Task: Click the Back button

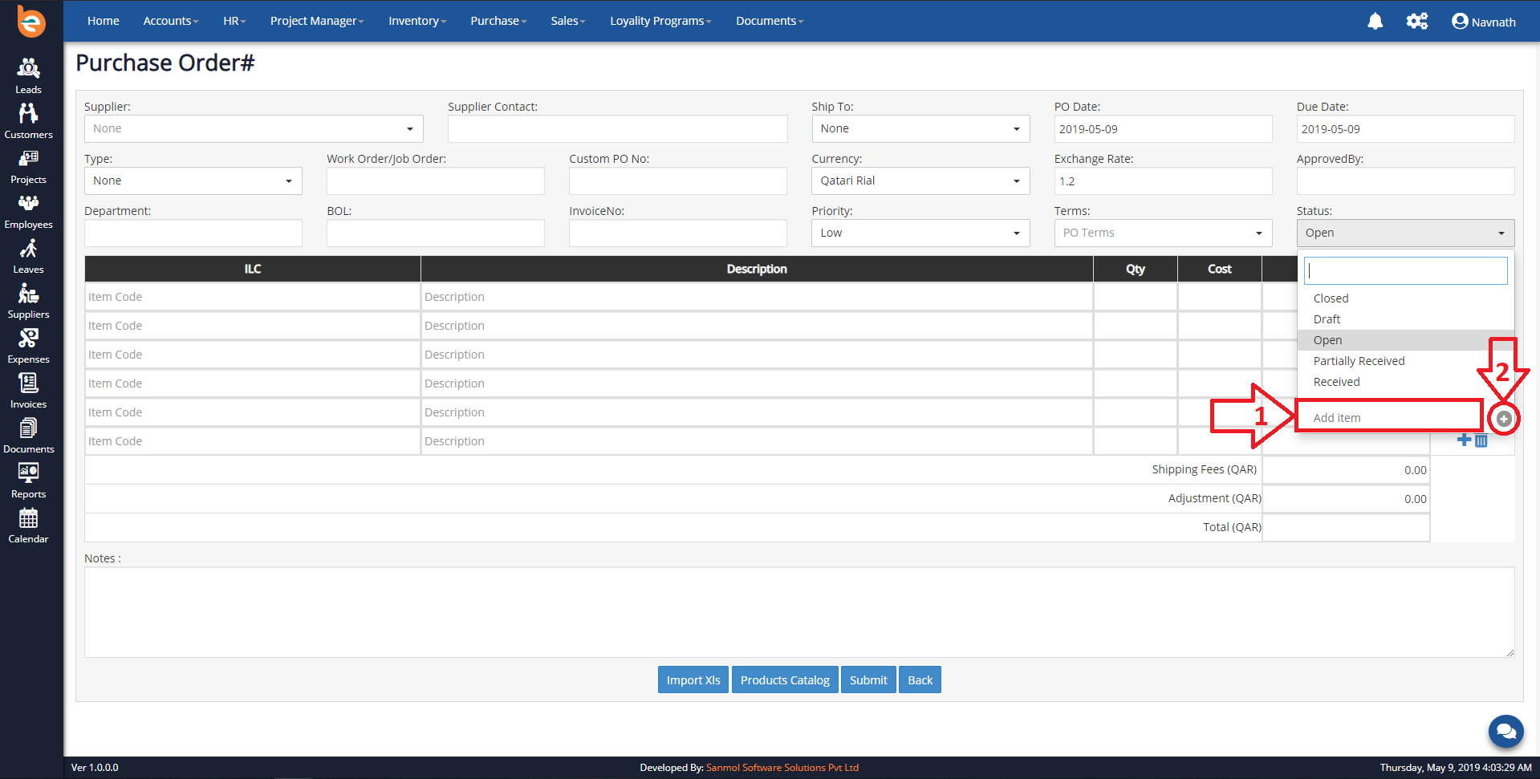Action: [920, 680]
